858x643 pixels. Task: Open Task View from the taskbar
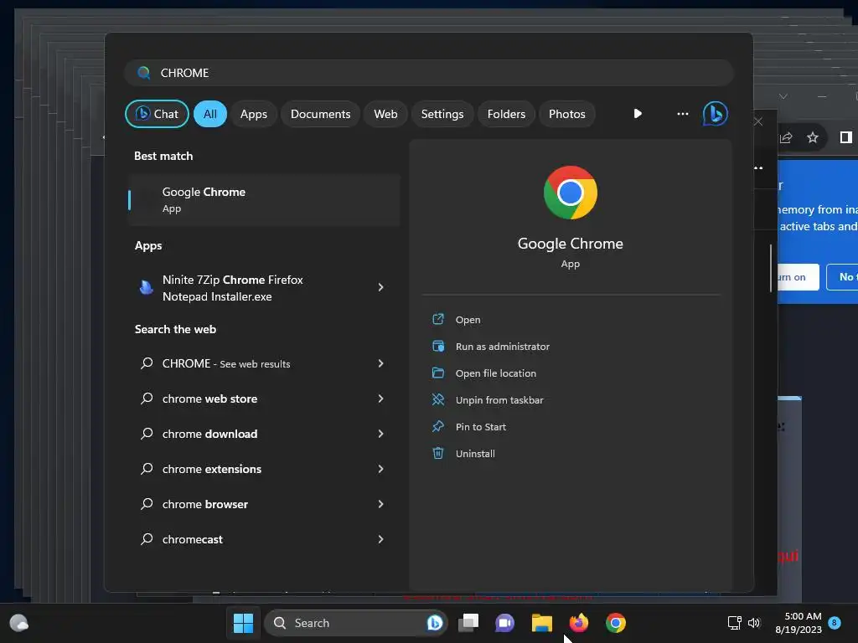tap(468, 623)
